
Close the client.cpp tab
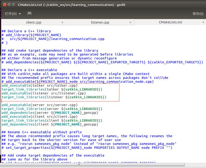tap(62, 23)
